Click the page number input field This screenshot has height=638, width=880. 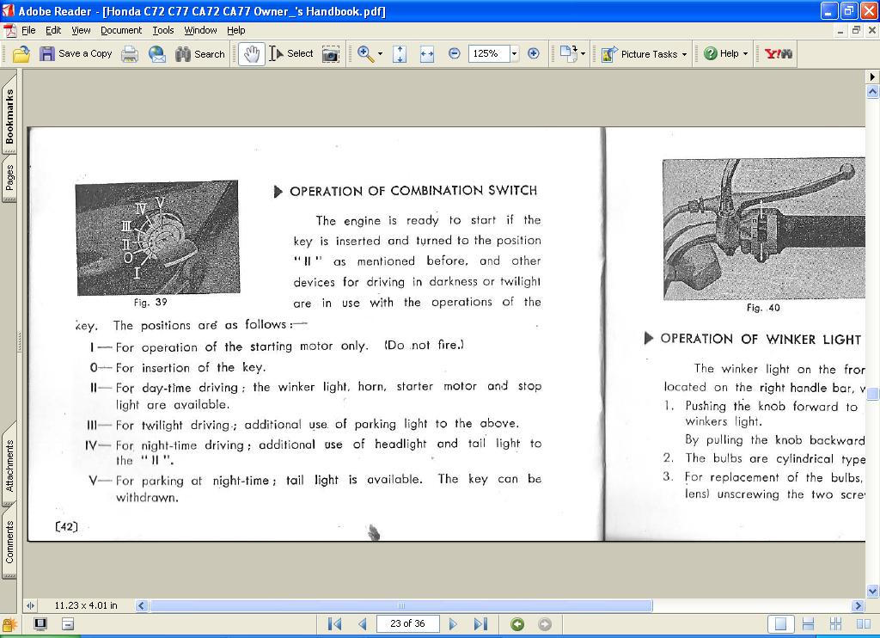tap(407, 624)
